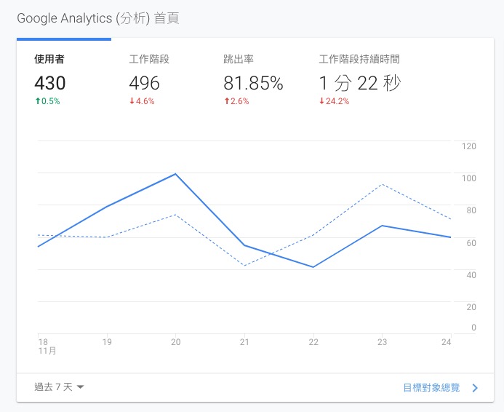This screenshot has height=412, width=504.
Task: Click the sessions value 496
Action: pyautogui.click(x=144, y=83)
